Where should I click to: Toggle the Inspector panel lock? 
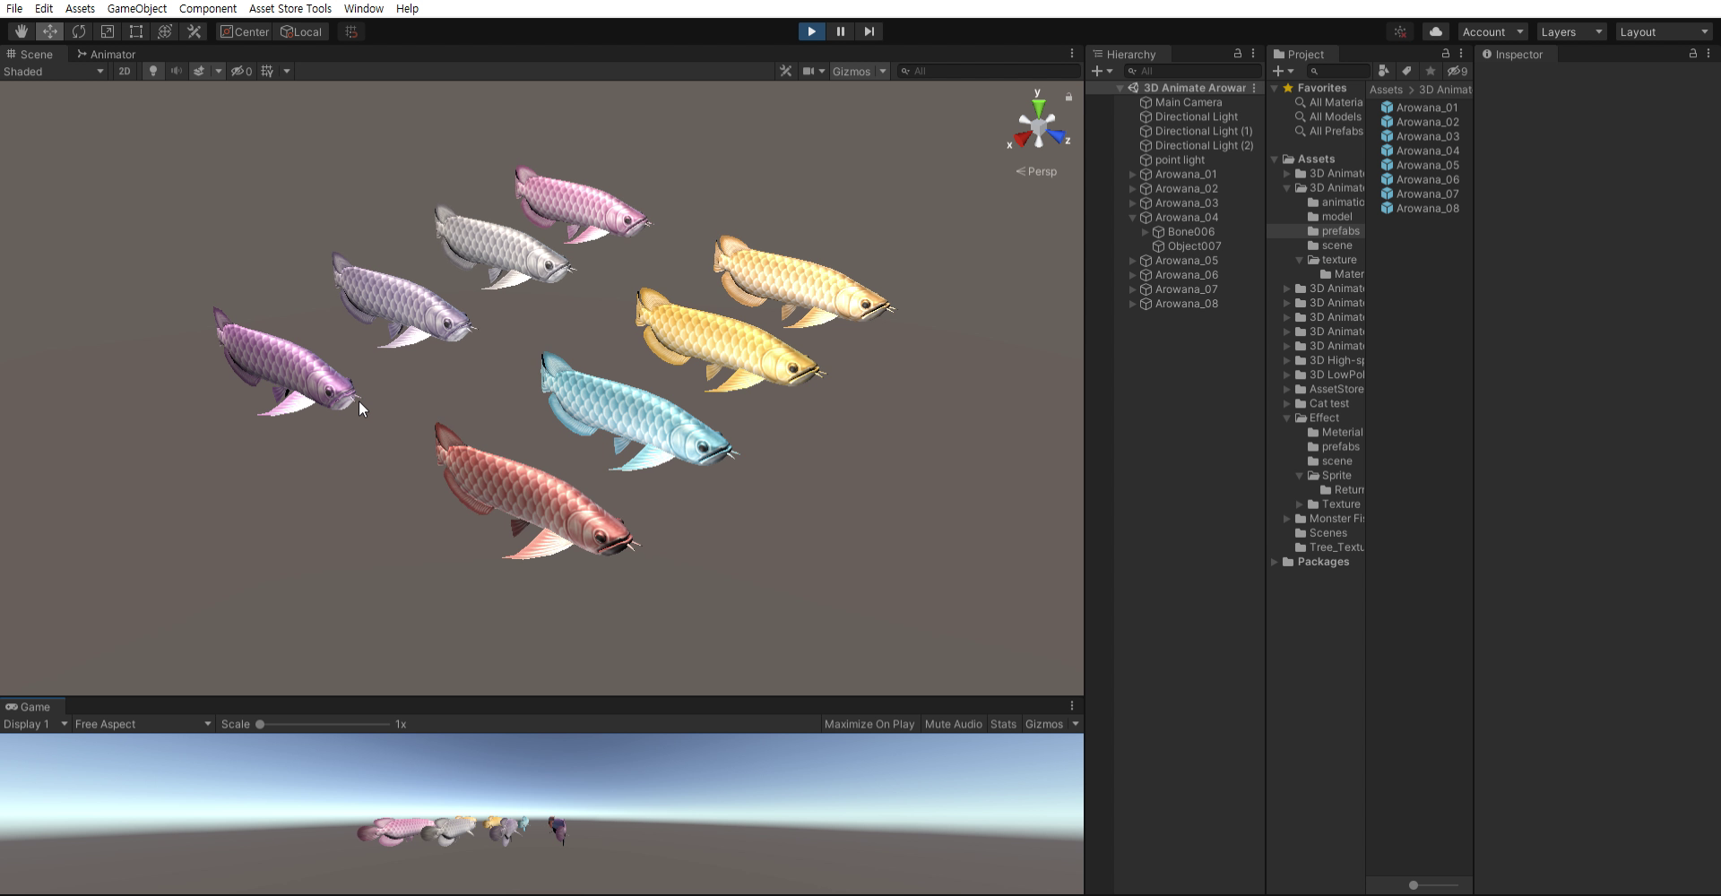pyautogui.click(x=1693, y=54)
